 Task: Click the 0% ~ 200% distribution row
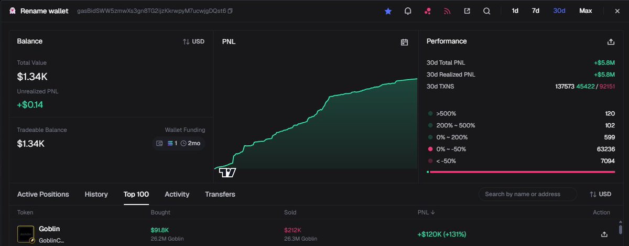(520, 137)
